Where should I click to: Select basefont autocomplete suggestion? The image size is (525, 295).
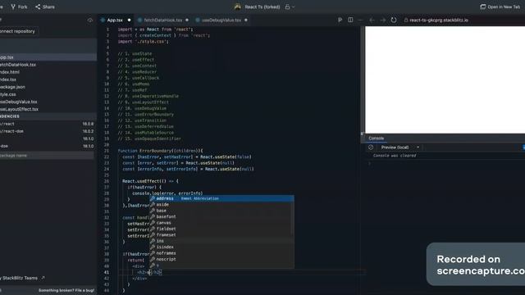coord(221,216)
